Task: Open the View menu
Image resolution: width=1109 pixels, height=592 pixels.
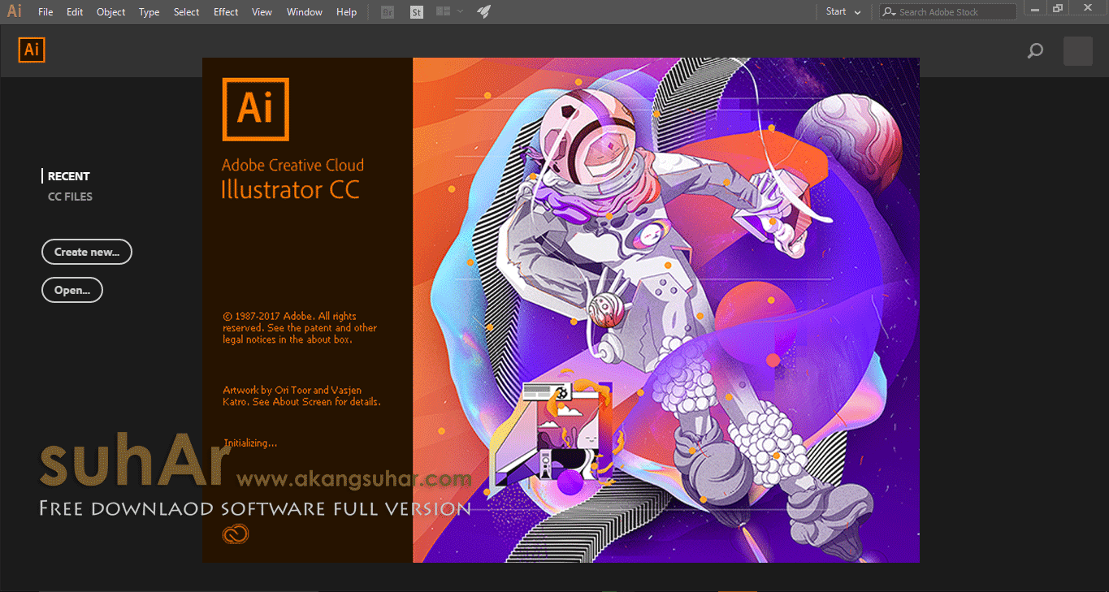Action: point(262,12)
